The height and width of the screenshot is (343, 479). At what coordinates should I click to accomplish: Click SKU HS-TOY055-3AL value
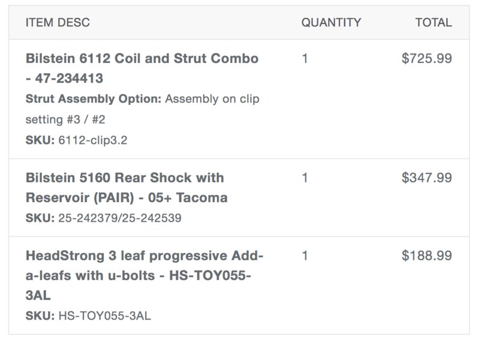[x=105, y=316]
